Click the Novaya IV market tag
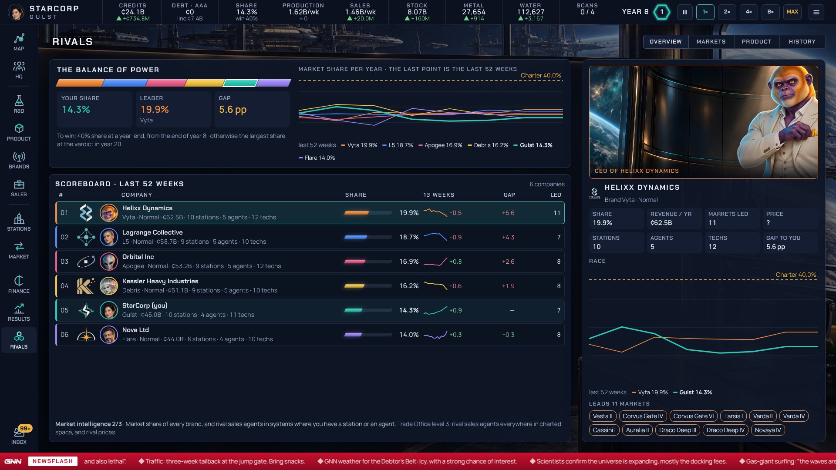 pyautogui.click(x=768, y=430)
